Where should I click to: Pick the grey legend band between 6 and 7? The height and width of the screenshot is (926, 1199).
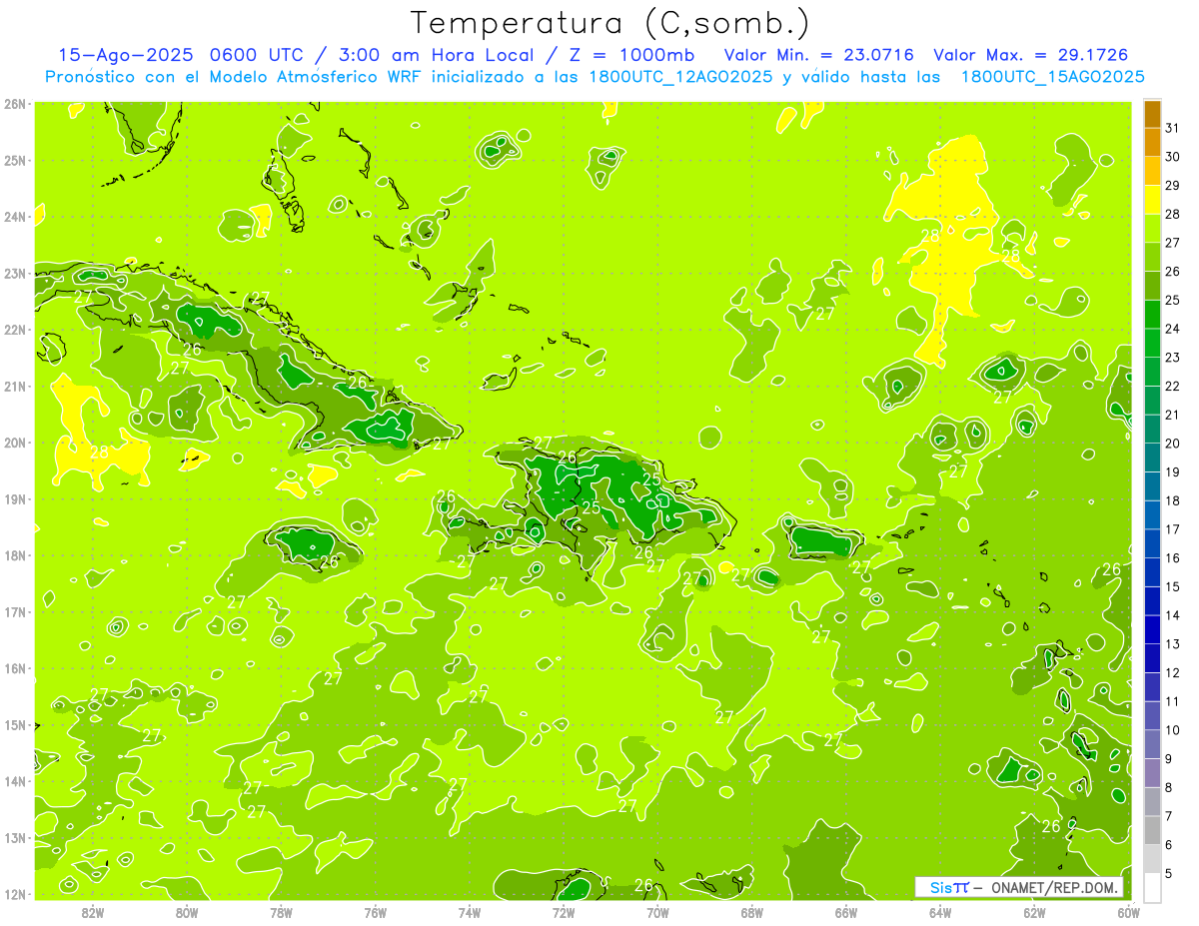(x=1152, y=830)
